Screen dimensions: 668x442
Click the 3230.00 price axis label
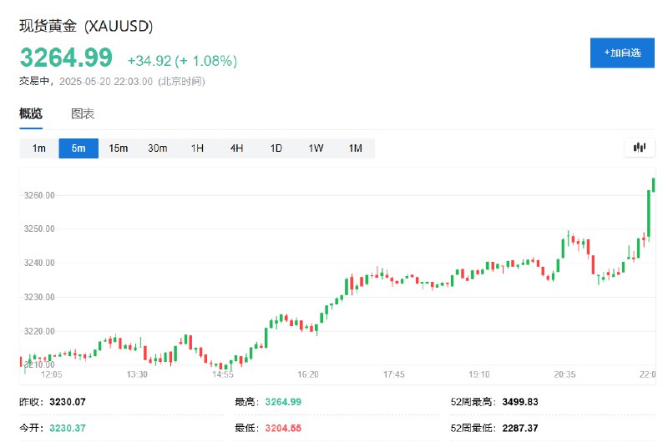[x=39, y=297]
